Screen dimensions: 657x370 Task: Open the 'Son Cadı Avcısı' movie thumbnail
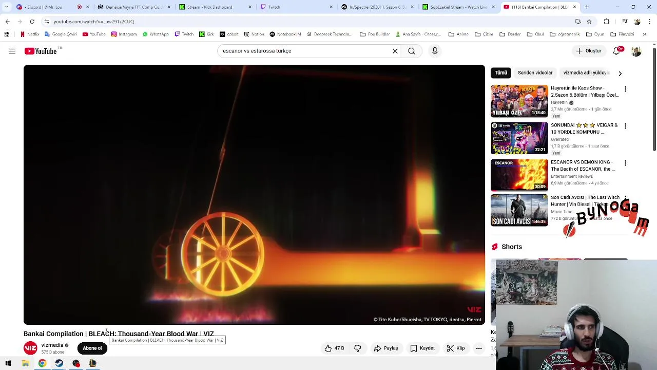pos(519,210)
